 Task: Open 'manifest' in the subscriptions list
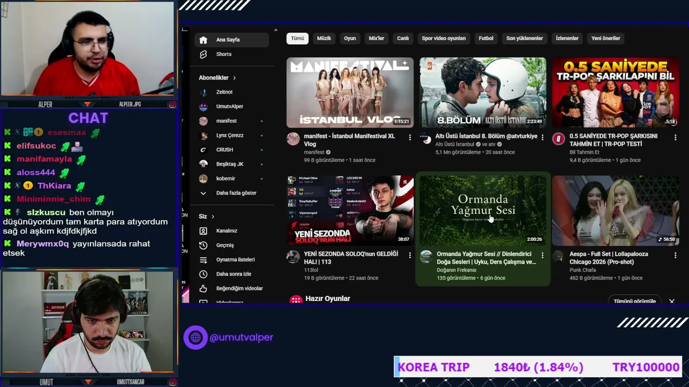coord(226,121)
